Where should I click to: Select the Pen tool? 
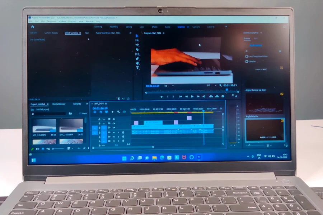(x=137, y=59)
